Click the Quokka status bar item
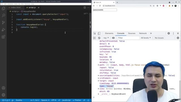Image resolution: width=181 pixels, height=102 pixels. click(x=19, y=100)
